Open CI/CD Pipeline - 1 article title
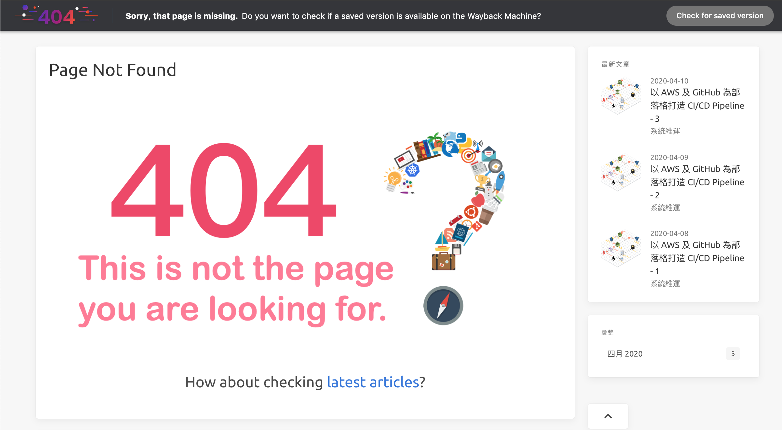Viewport: 782px width, 430px height. click(x=697, y=258)
